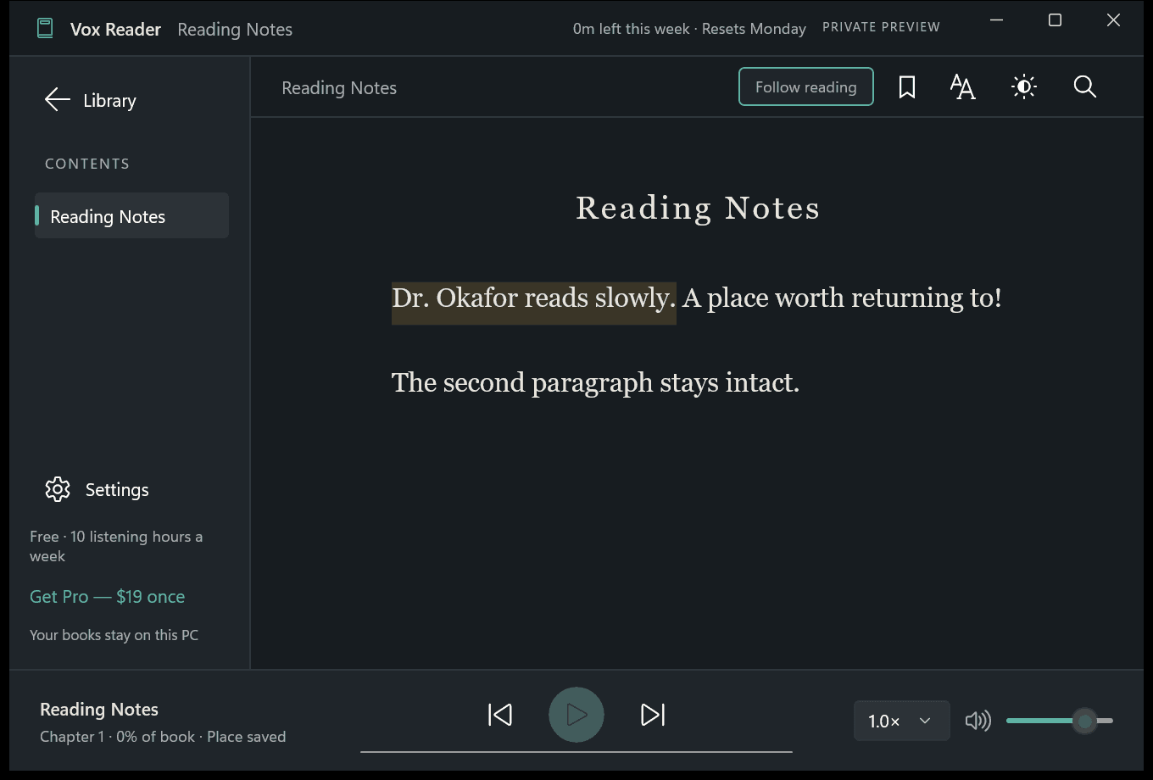Click the 'Reading Notes' chapter heading
The height and width of the screenshot is (780, 1153).
point(698,209)
